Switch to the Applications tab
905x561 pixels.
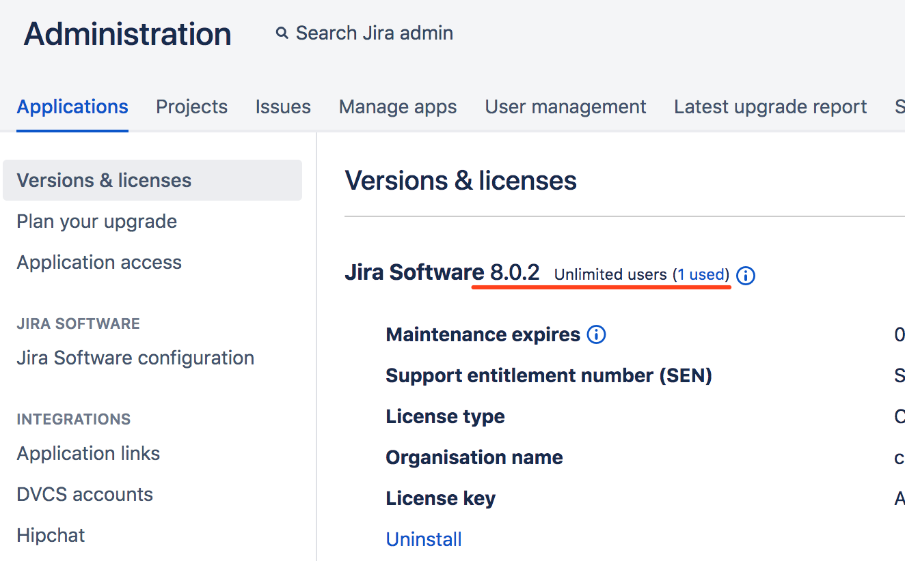(x=72, y=107)
